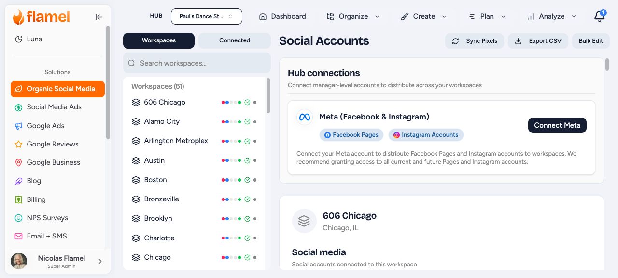Click the green check icon for Alamo City
The image size is (618, 278).
(x=247, y=121)
